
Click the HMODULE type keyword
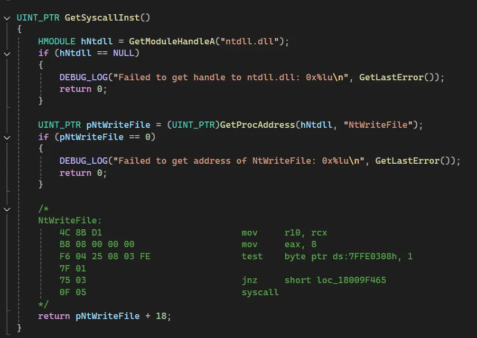pos(57,41)
